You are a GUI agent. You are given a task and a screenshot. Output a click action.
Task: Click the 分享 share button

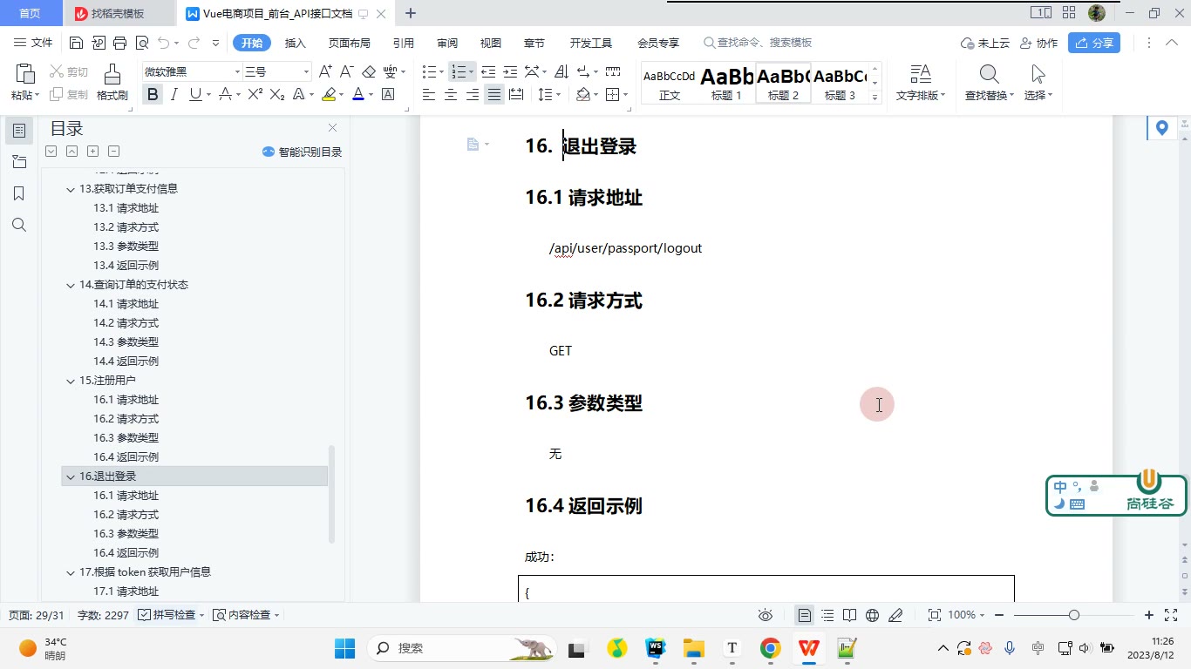click(1094, 43)
